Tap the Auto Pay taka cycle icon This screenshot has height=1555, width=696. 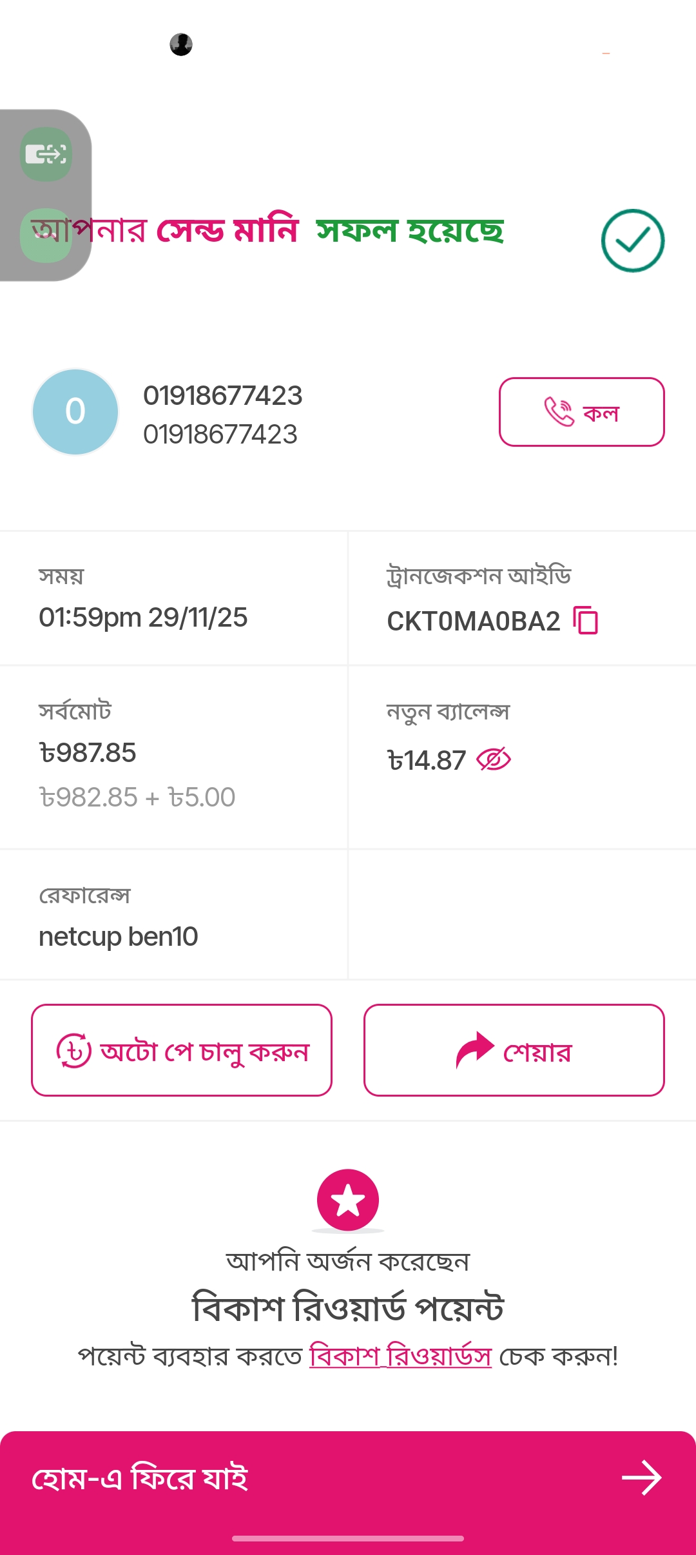(x=74, y=1051)
